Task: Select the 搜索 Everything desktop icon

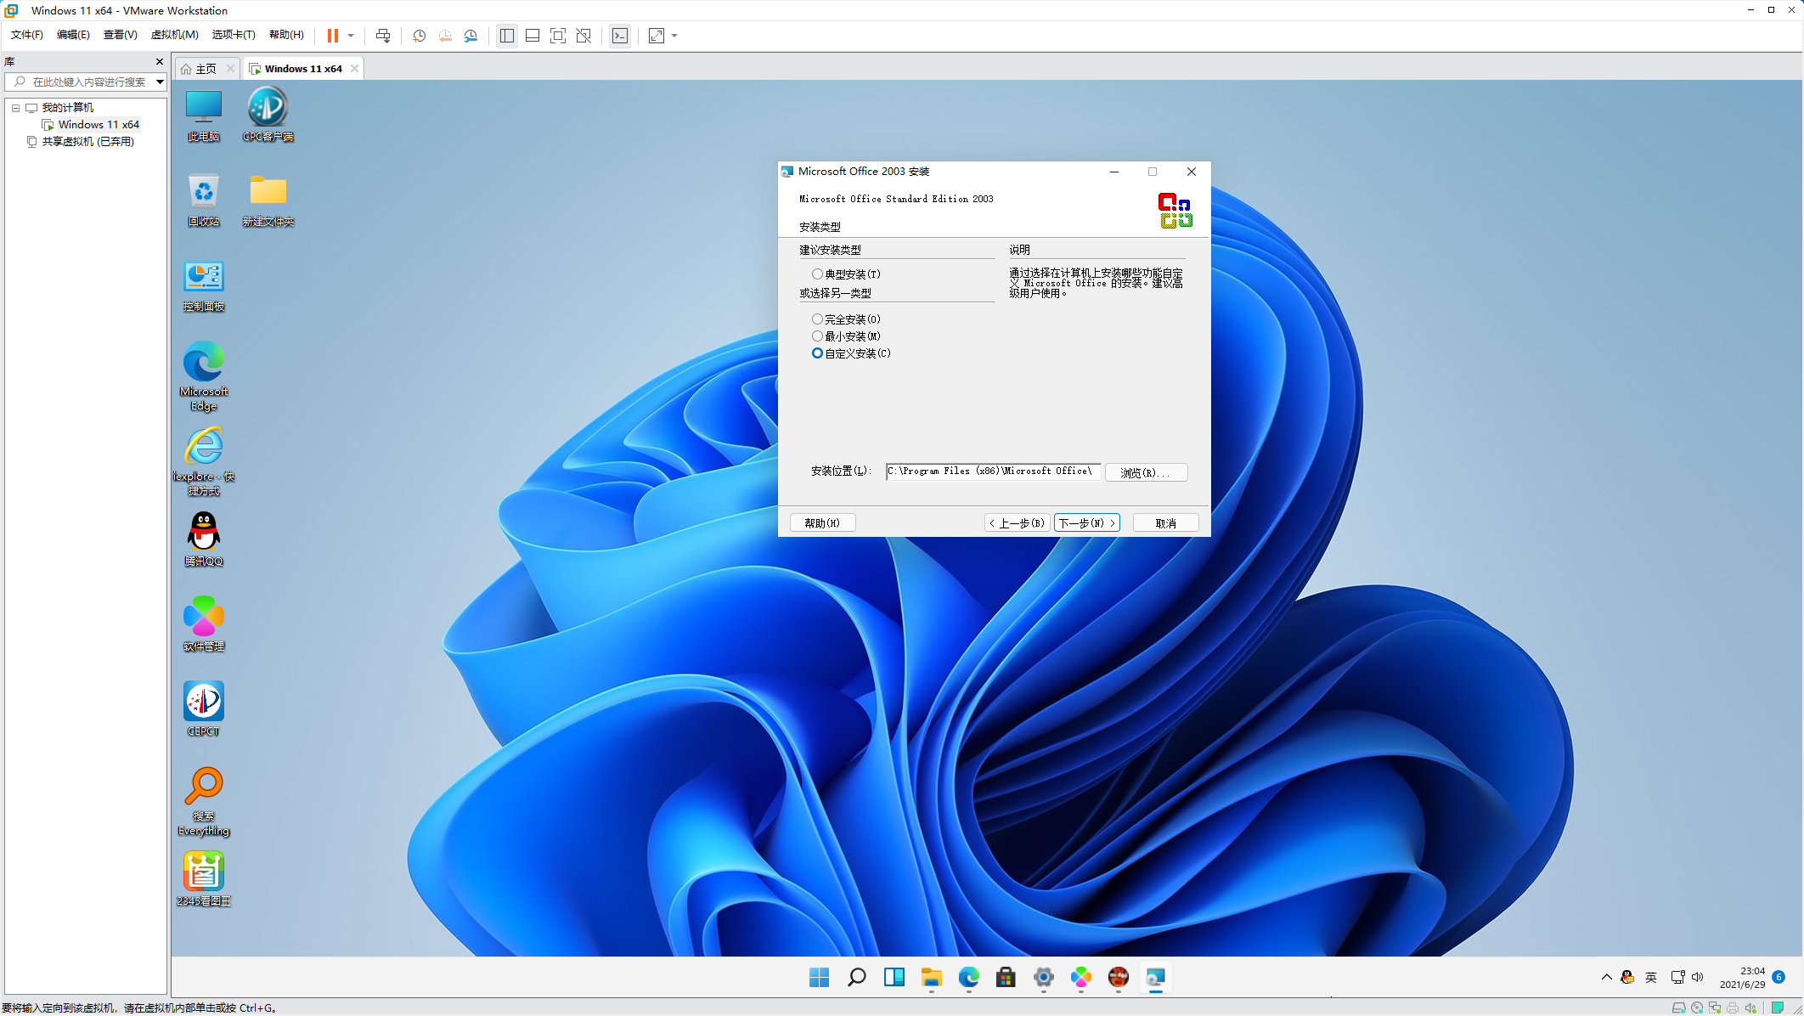Action: [204, 801]
